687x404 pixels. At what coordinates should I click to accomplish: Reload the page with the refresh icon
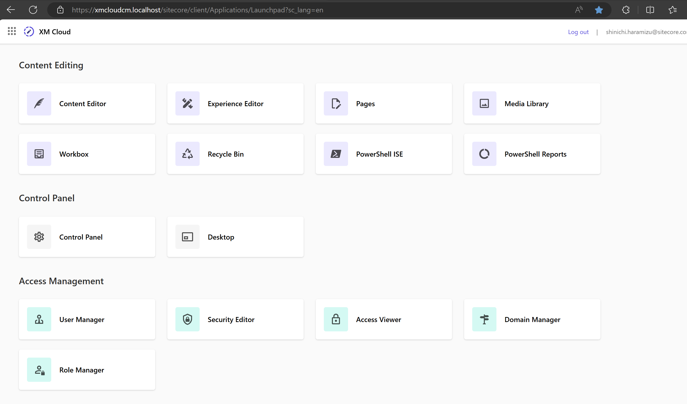[33, 10]
